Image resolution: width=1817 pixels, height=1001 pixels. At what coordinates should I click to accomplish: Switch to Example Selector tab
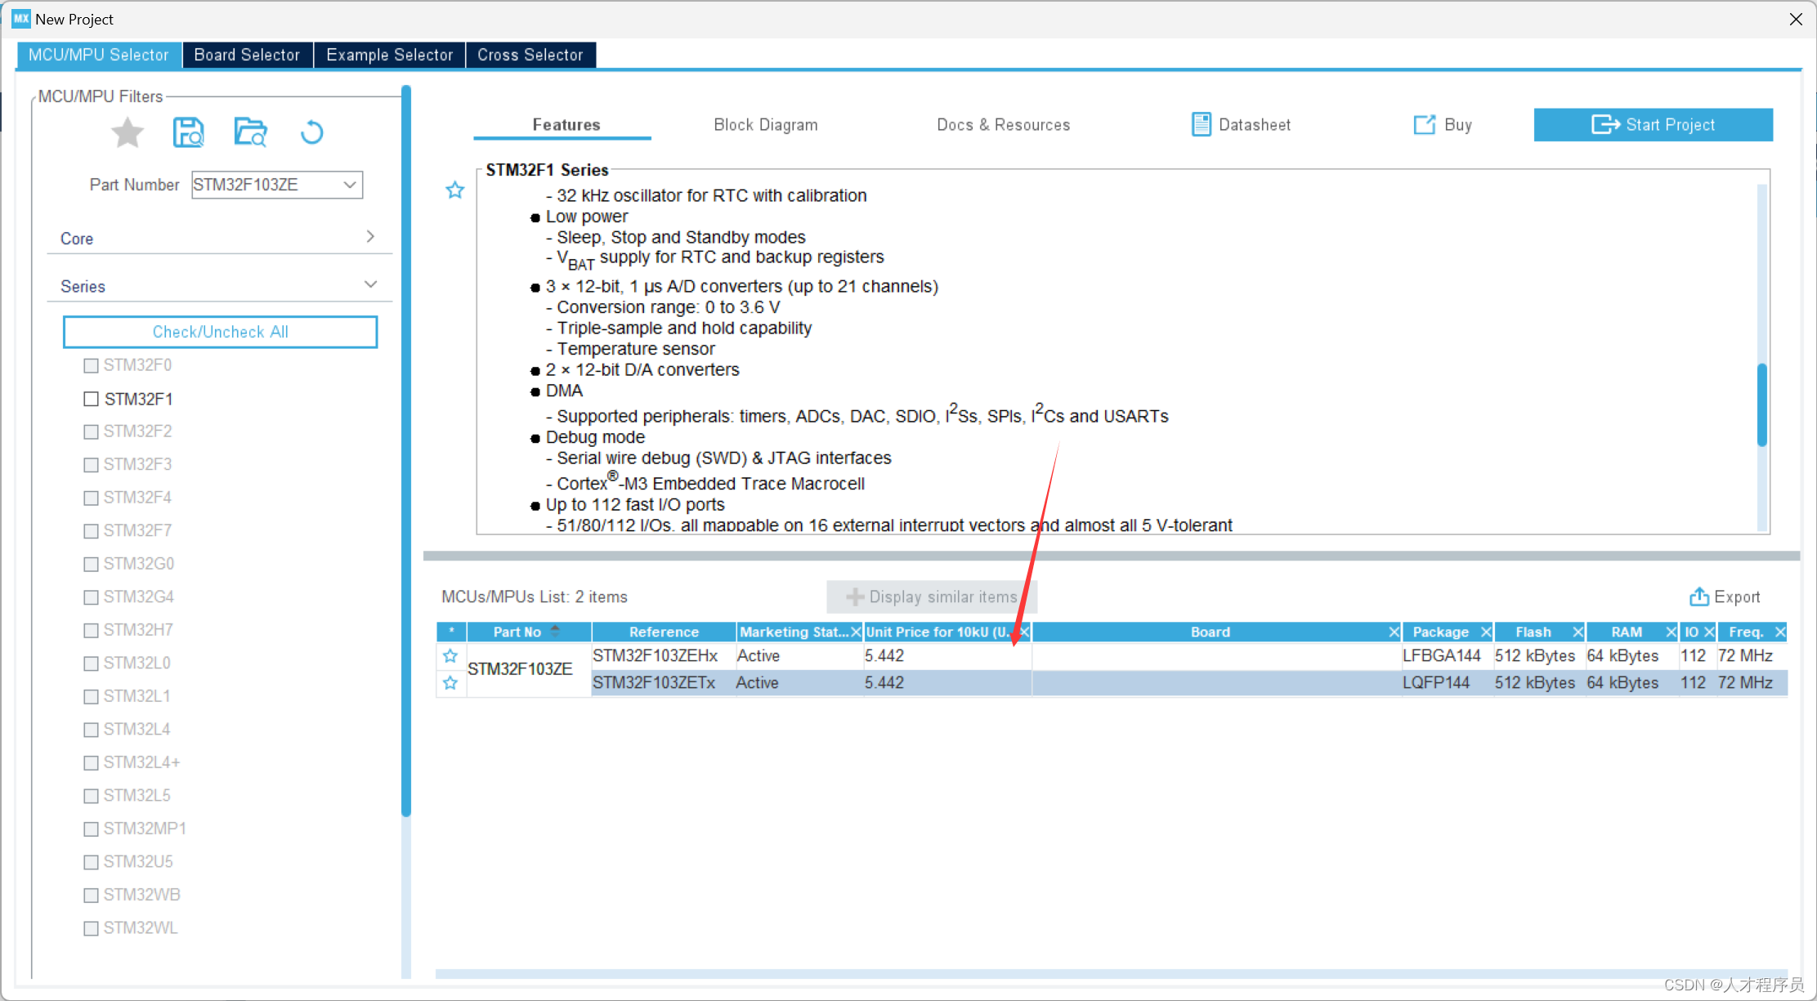(389, 55)
